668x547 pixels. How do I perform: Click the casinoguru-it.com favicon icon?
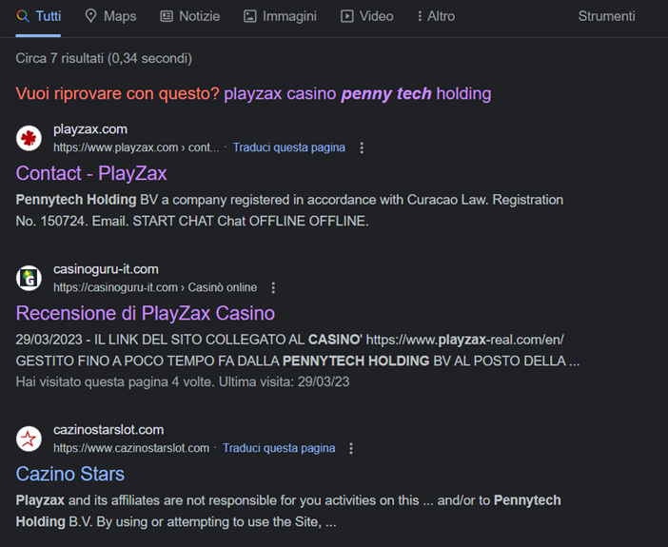point(29,278)
